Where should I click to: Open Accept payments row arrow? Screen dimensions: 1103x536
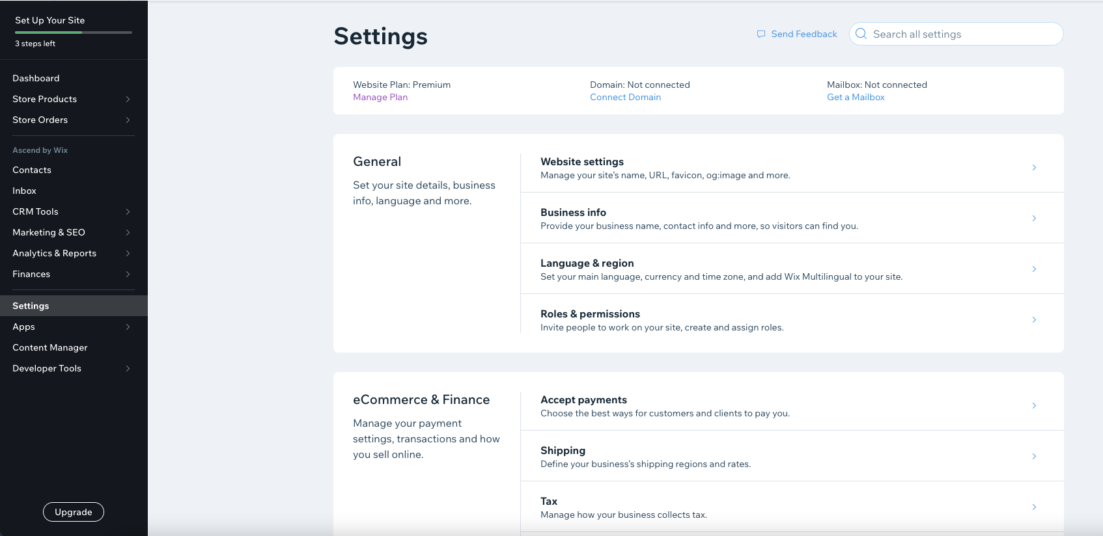pyautogui.click(x=1034, y=405)
